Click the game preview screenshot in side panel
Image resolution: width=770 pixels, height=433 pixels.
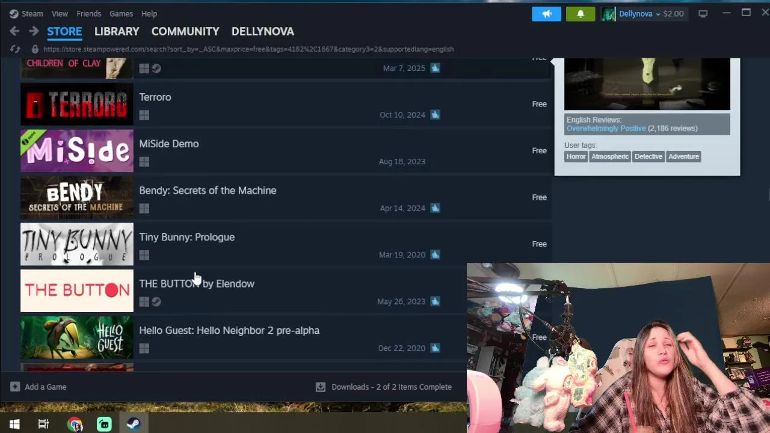pyautogui.click(x=647, y=84)
